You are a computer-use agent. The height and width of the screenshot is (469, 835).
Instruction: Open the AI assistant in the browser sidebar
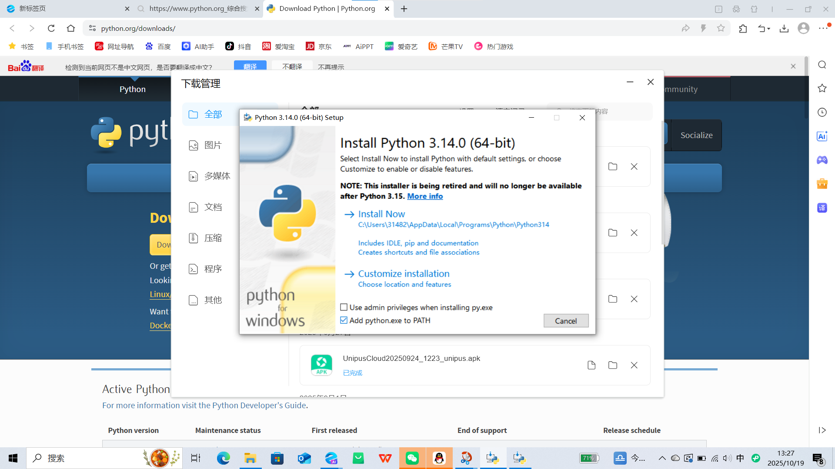click(822, 136)
